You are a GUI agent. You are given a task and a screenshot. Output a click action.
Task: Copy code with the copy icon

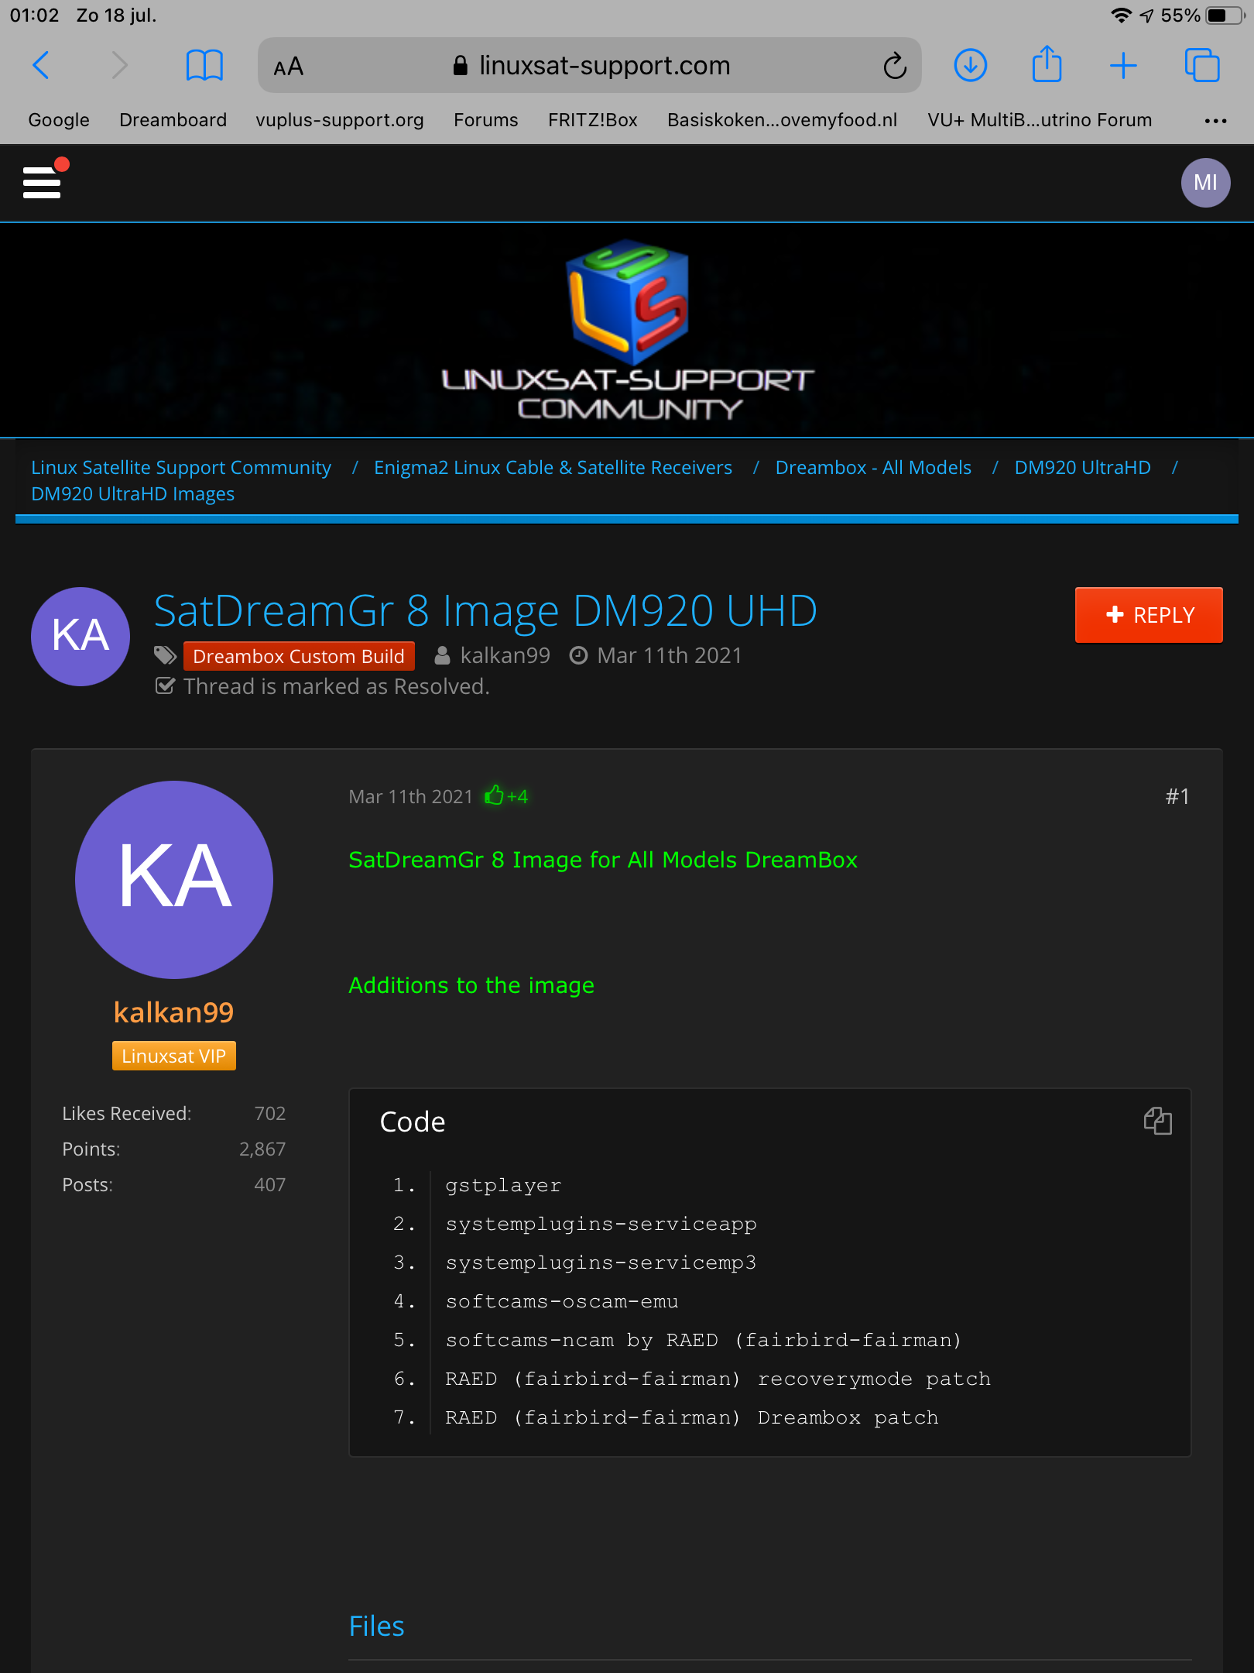[x=1157, y=1121]
